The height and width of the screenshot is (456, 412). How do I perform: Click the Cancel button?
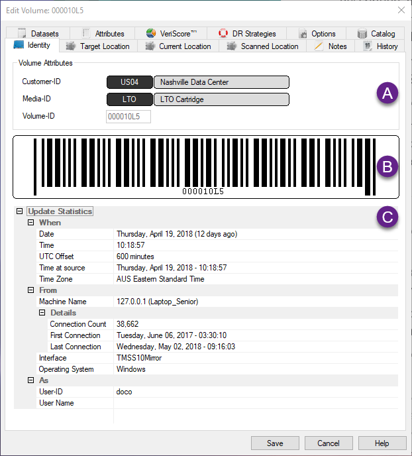[329, 443]
